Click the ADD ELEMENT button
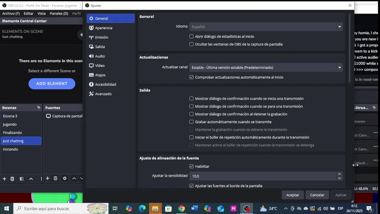This screenshot has width=380, height=214. [x=52, y=84]
